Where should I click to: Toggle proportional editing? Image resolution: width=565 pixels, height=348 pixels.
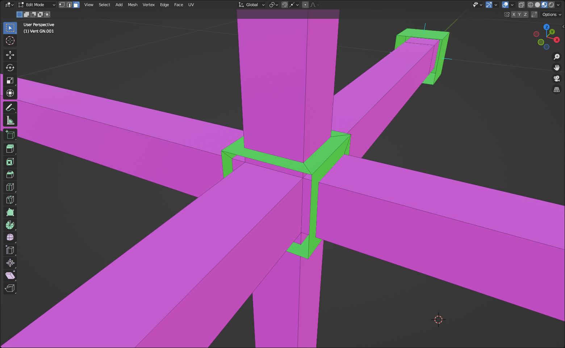tap(305, 5)
